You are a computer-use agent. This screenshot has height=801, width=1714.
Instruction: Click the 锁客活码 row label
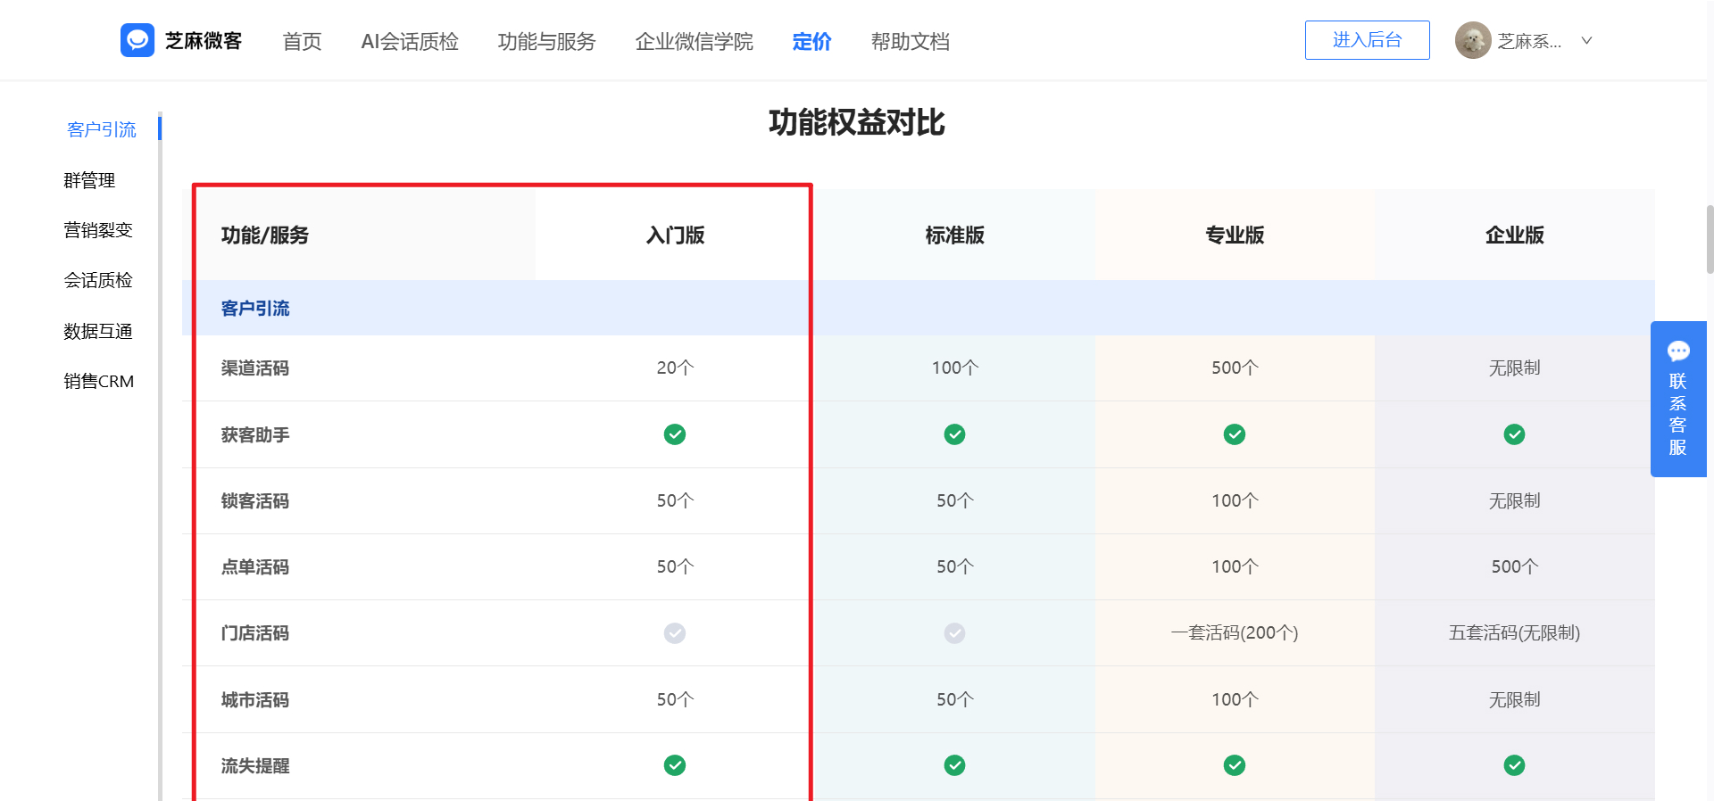pos(255,500)
